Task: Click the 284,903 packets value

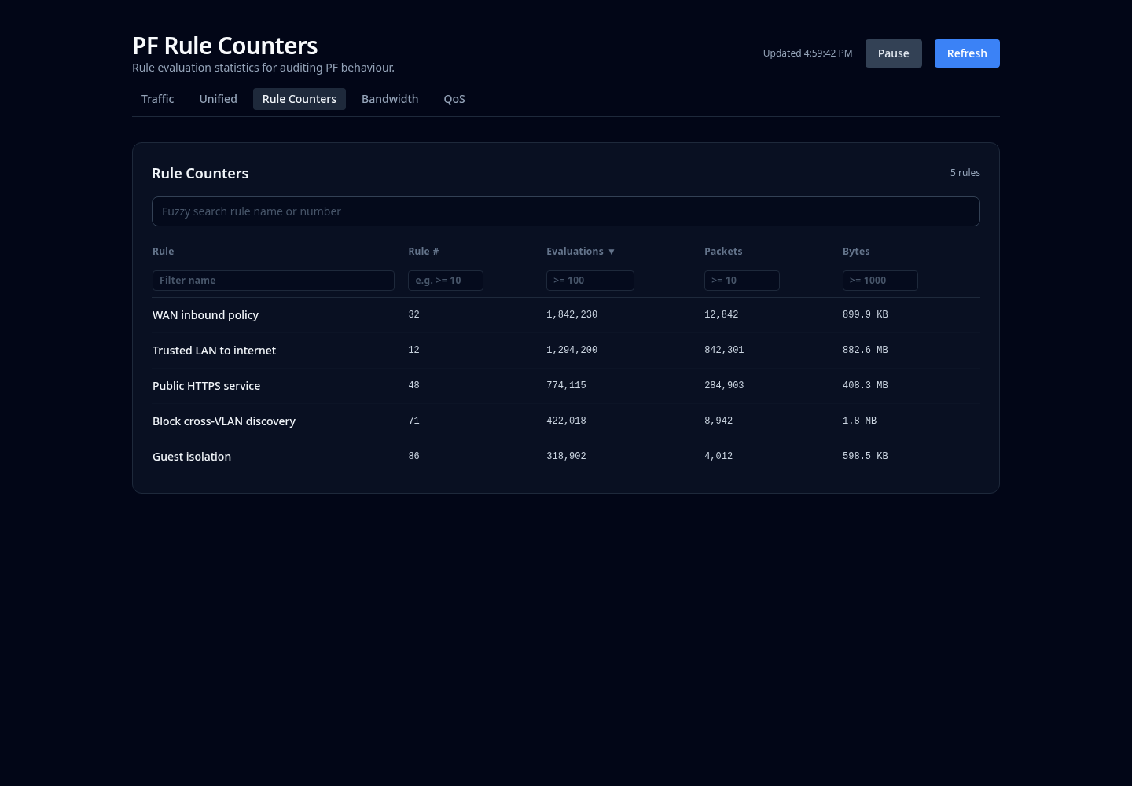Action: (724, 385)
